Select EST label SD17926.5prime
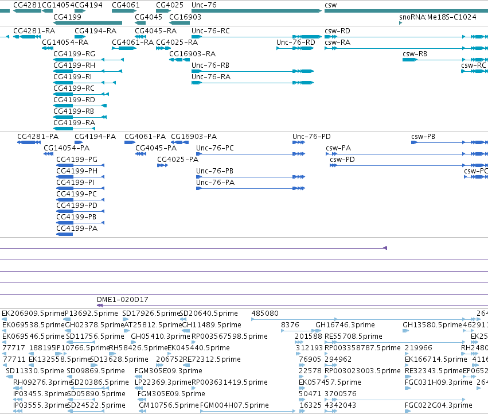The height and width of the screenshot is (414, 488). [151, 314]
